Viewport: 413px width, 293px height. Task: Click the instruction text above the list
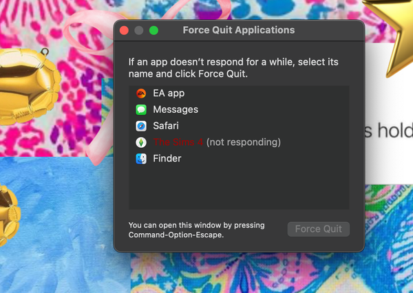(x=234, y=67)
